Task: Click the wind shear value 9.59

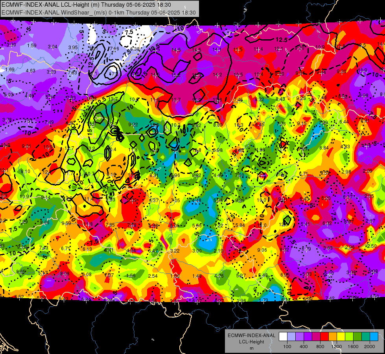Action: click(x=66, y=223)
